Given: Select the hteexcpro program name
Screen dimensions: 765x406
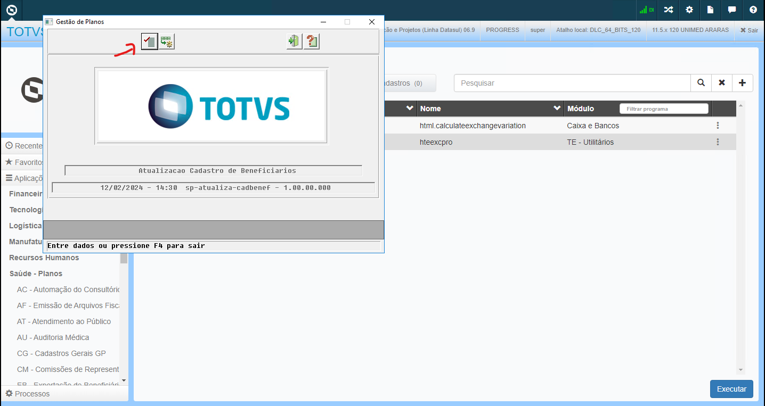Looking at the screenshot, I should [x=436, y=142].
